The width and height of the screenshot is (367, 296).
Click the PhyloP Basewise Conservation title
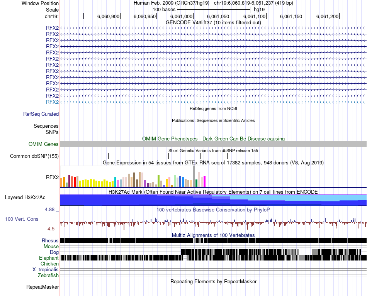[x=213, y=210]
